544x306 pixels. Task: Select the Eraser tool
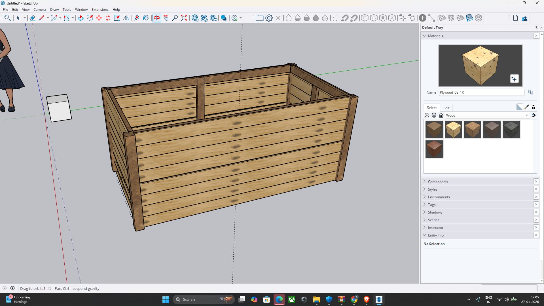[32, 18]
